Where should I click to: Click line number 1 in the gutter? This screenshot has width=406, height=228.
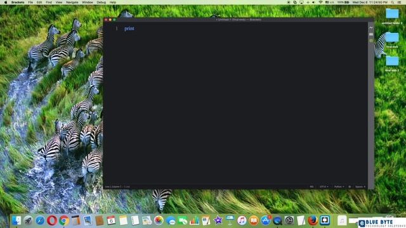tap(117, 28)
